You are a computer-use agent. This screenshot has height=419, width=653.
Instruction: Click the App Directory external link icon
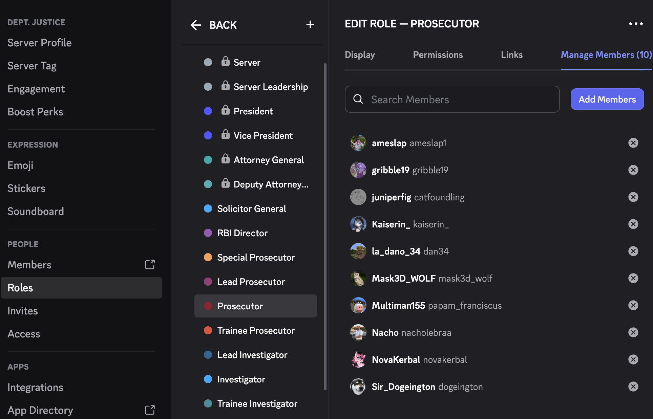point(150,410)
